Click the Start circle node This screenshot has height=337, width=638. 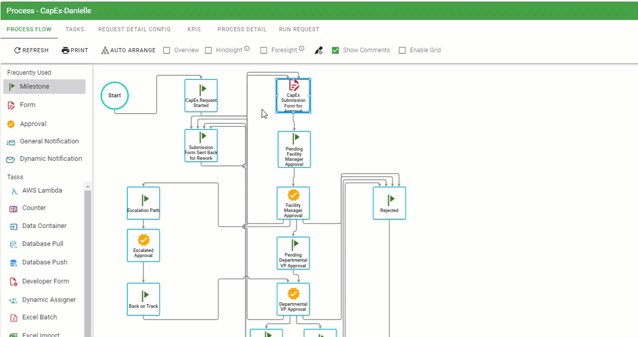coord(115,95)
